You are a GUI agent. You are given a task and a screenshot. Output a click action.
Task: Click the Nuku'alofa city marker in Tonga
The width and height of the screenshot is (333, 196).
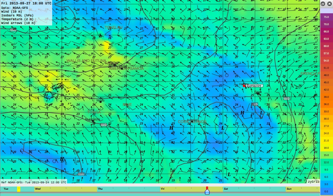[x=93, y=121]
